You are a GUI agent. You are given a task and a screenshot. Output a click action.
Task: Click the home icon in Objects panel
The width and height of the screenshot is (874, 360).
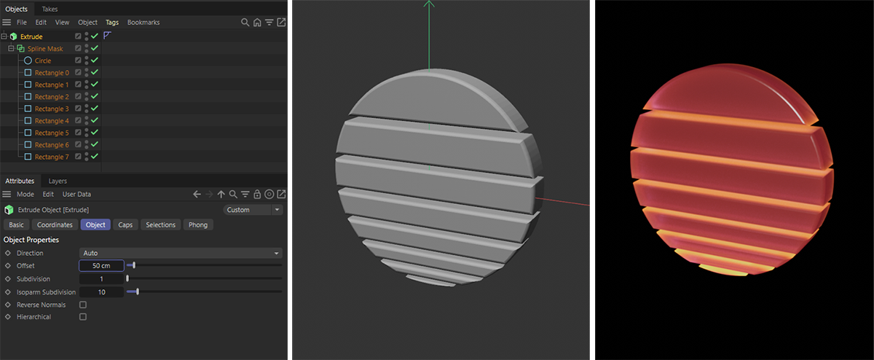click(257, 23)
